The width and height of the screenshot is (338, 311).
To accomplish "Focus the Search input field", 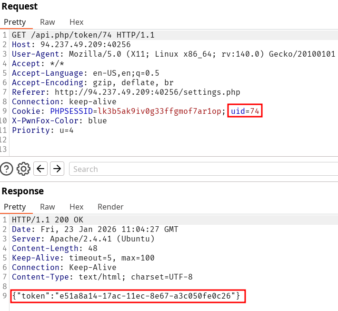I will tap(200, 169).
